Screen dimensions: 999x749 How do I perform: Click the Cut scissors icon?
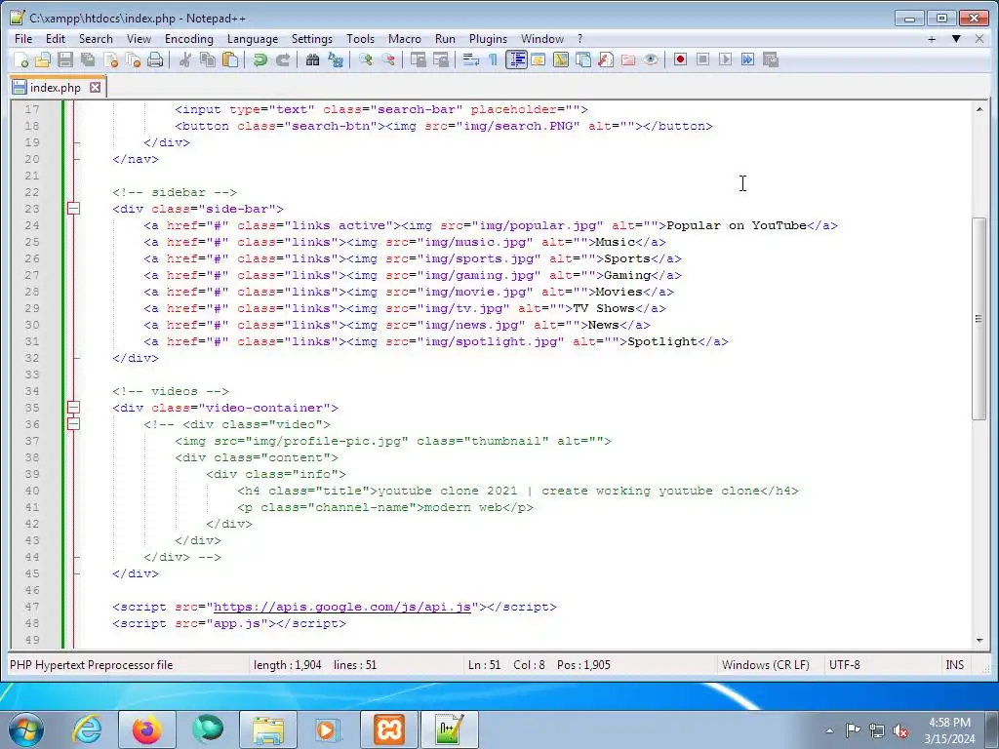pos(184,59)
